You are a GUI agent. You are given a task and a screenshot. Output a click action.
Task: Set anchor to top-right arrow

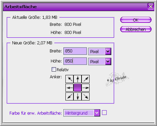tap(86, 79)
